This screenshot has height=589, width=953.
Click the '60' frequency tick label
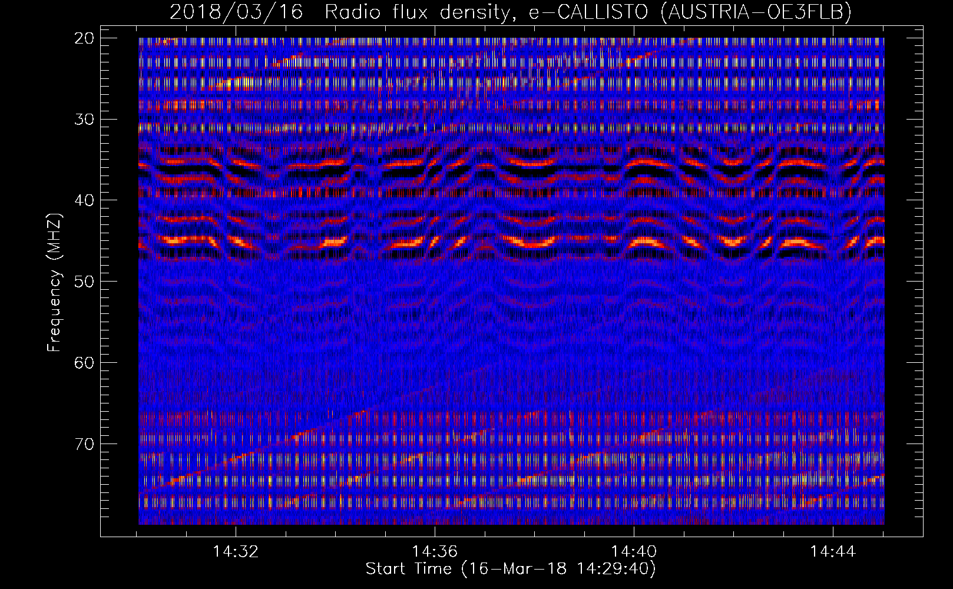(x=84, y=362)
